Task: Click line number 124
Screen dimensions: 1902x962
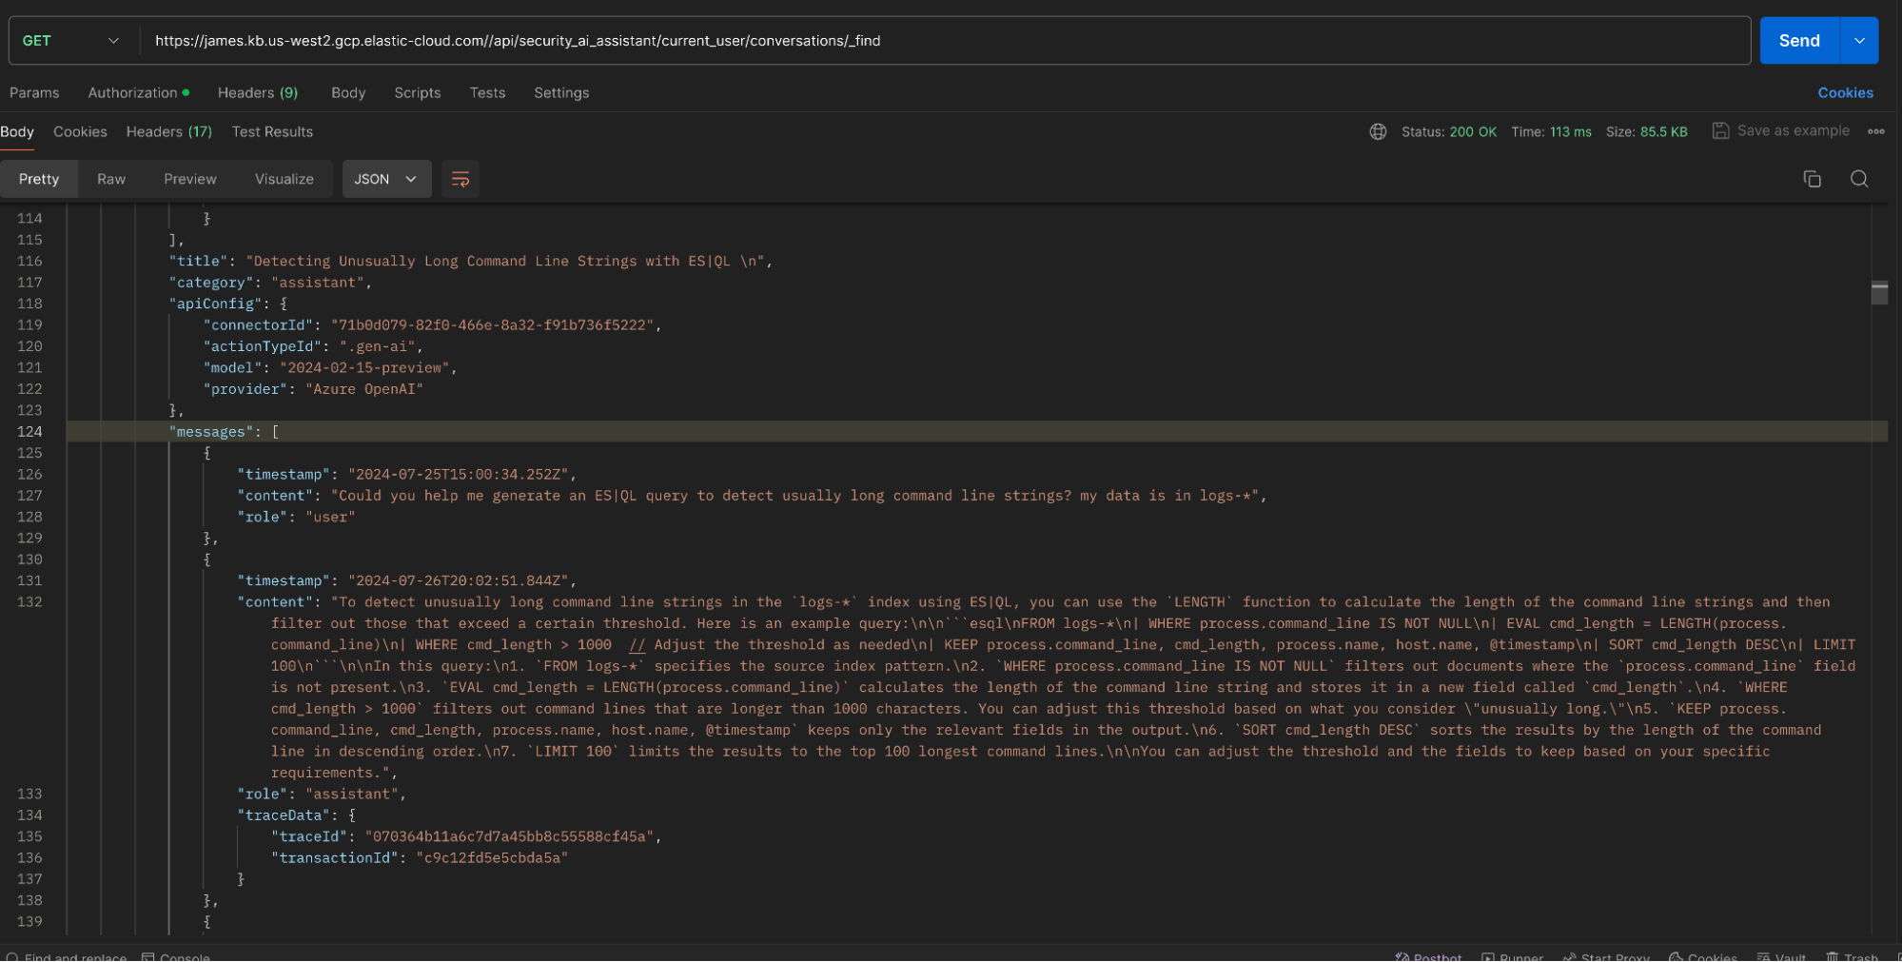Action: (29, 432)
